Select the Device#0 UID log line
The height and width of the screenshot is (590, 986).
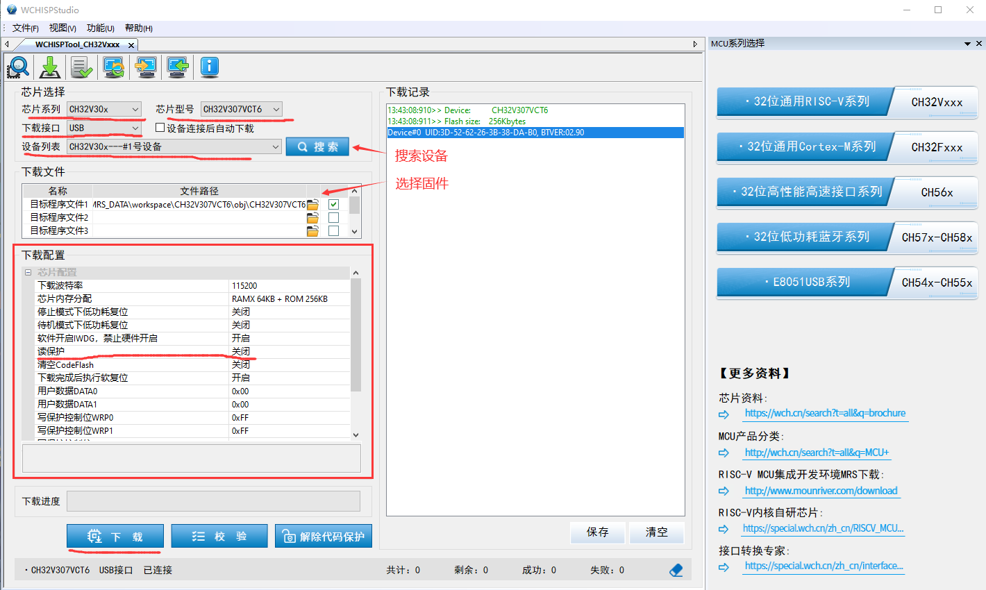pos(535,133)
